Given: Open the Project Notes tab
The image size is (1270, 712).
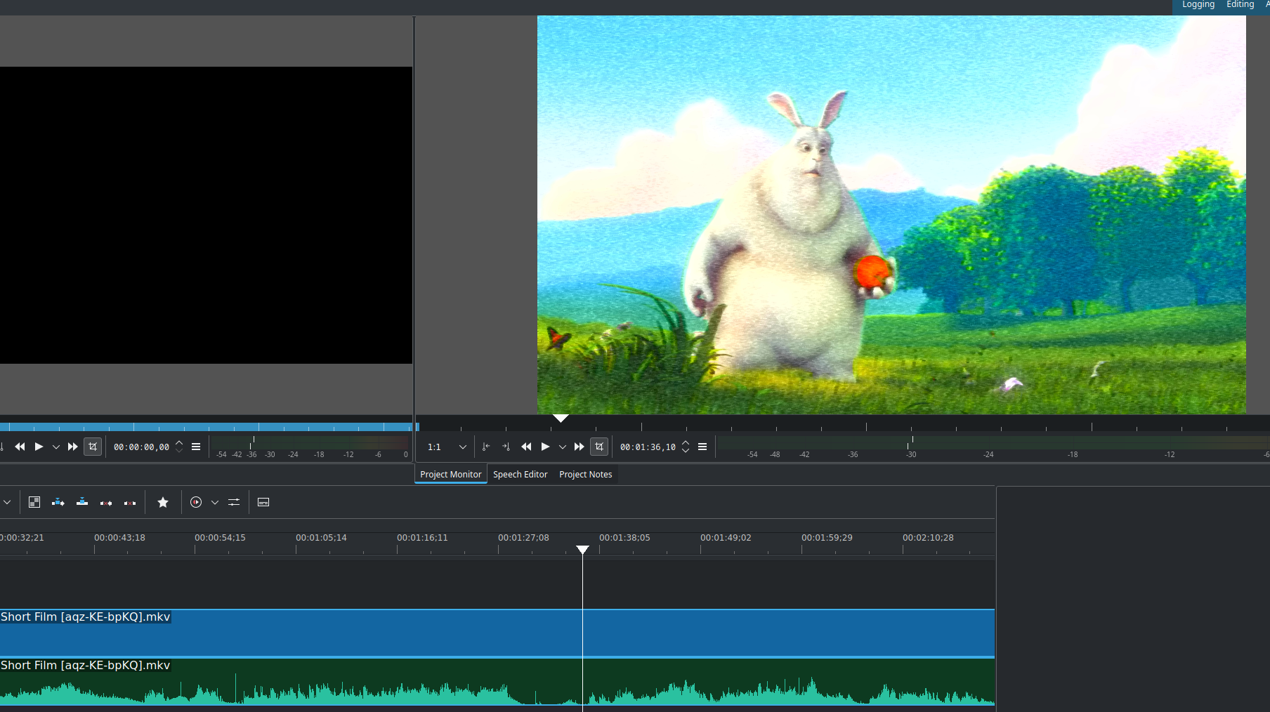Looking at the screenshot, I should tap(586, 475).
